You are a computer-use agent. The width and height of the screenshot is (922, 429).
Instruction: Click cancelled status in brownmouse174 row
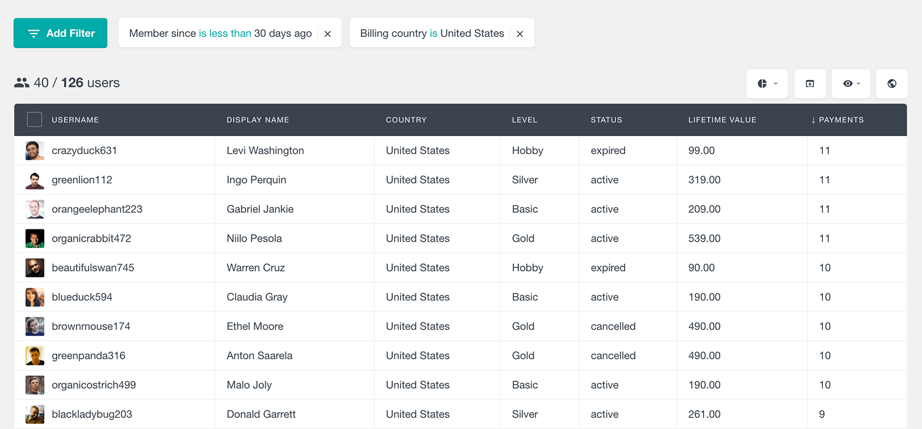[613, 326]
